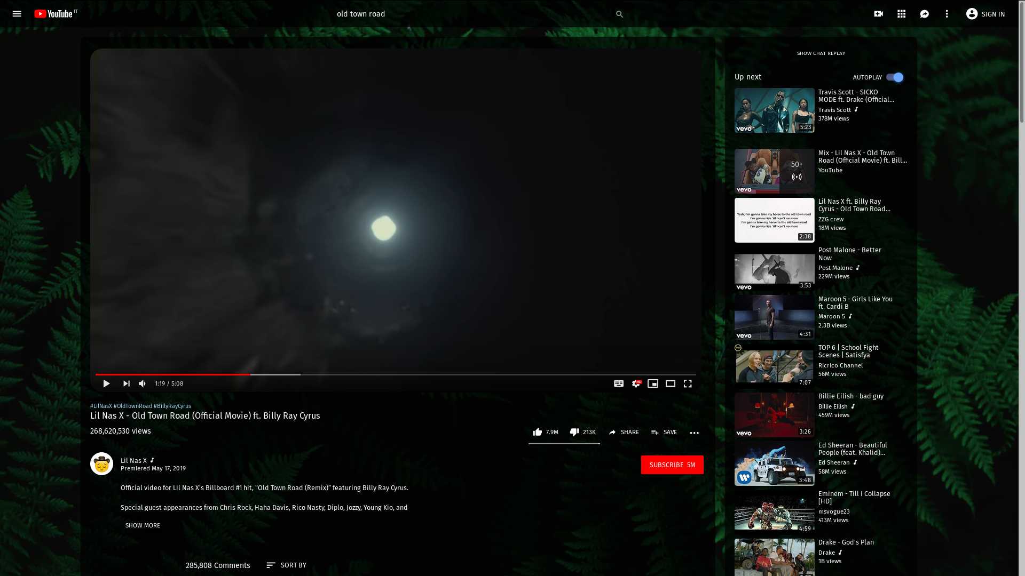Open the messages chat bubble icon
1025x576 pixels.
click(x=925, y=14)
